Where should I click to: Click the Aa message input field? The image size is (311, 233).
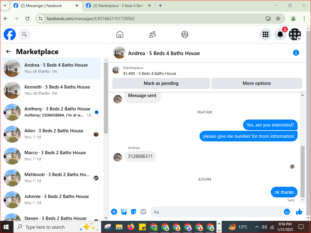pyautogui.click(x=217, y=212)
